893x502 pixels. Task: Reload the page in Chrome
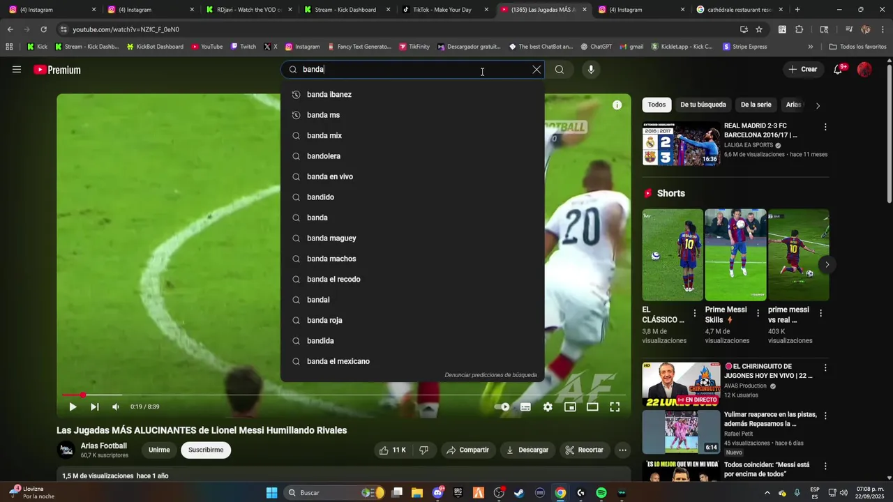point(43,29)
